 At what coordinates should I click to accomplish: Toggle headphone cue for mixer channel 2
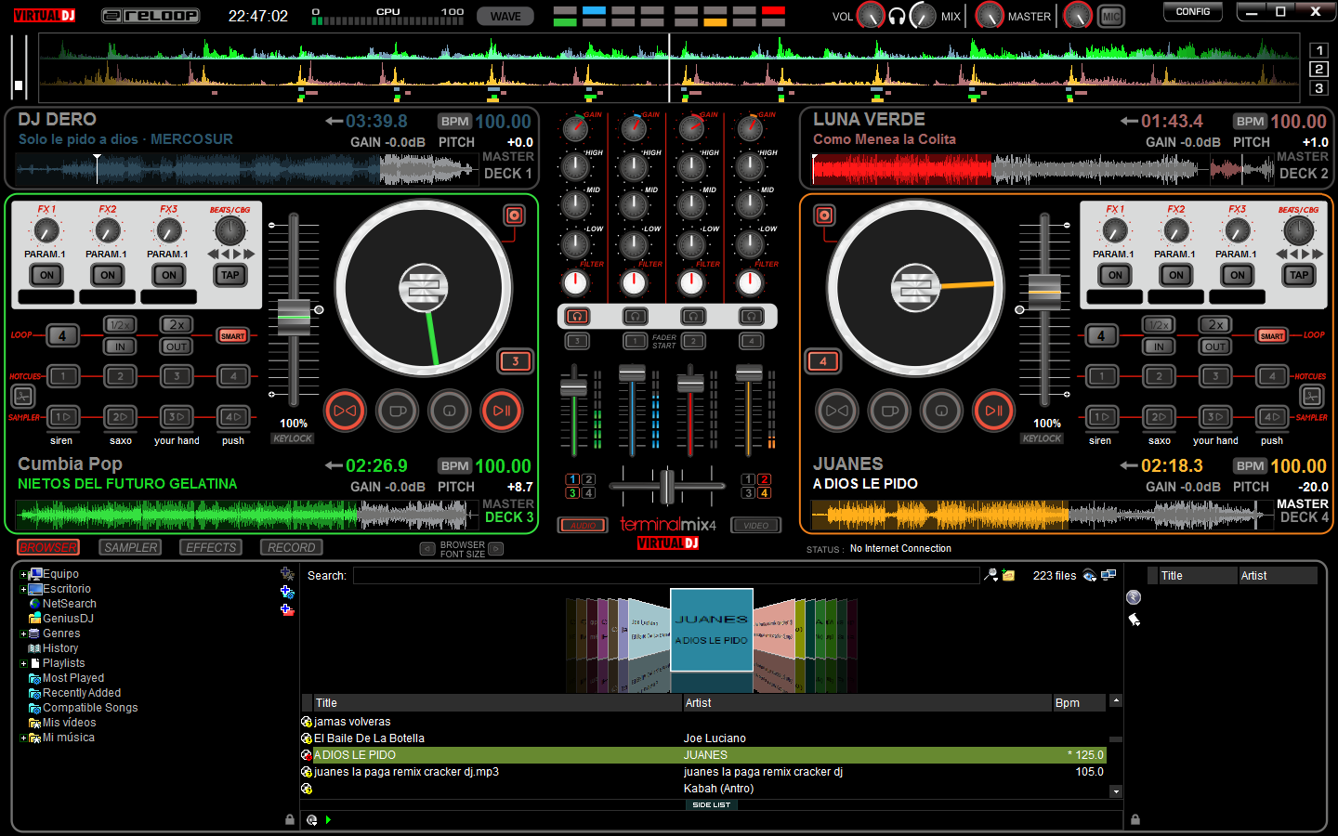(x=693, y=317)
